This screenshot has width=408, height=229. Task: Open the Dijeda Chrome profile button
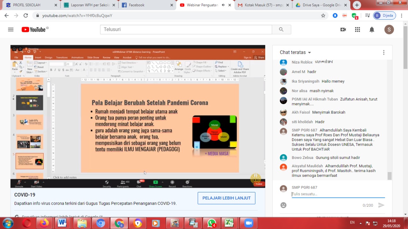384,15
